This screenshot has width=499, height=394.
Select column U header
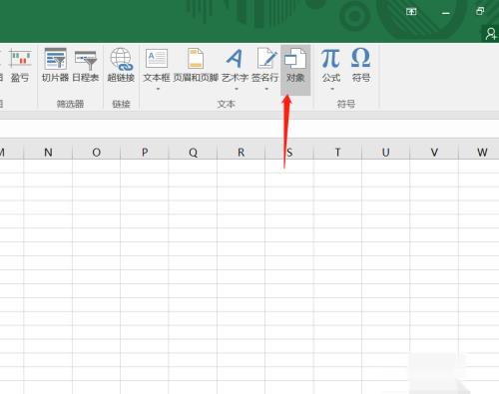(386, 153)
